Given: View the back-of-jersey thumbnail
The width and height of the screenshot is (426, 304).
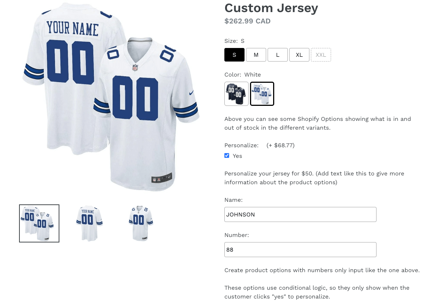Looking at the screenshot, I should click(89, 223).
